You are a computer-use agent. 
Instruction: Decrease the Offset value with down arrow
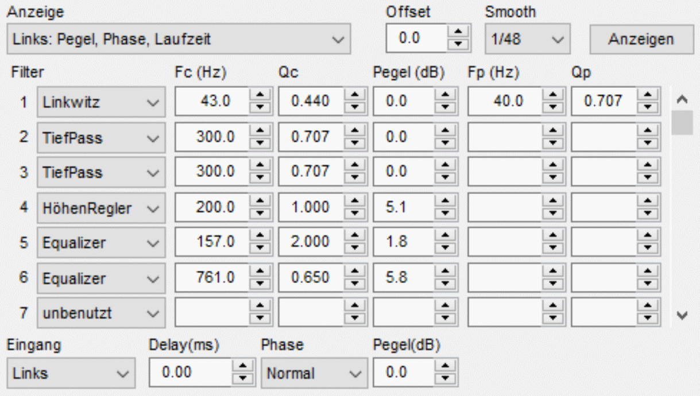[x=457, y=44]
